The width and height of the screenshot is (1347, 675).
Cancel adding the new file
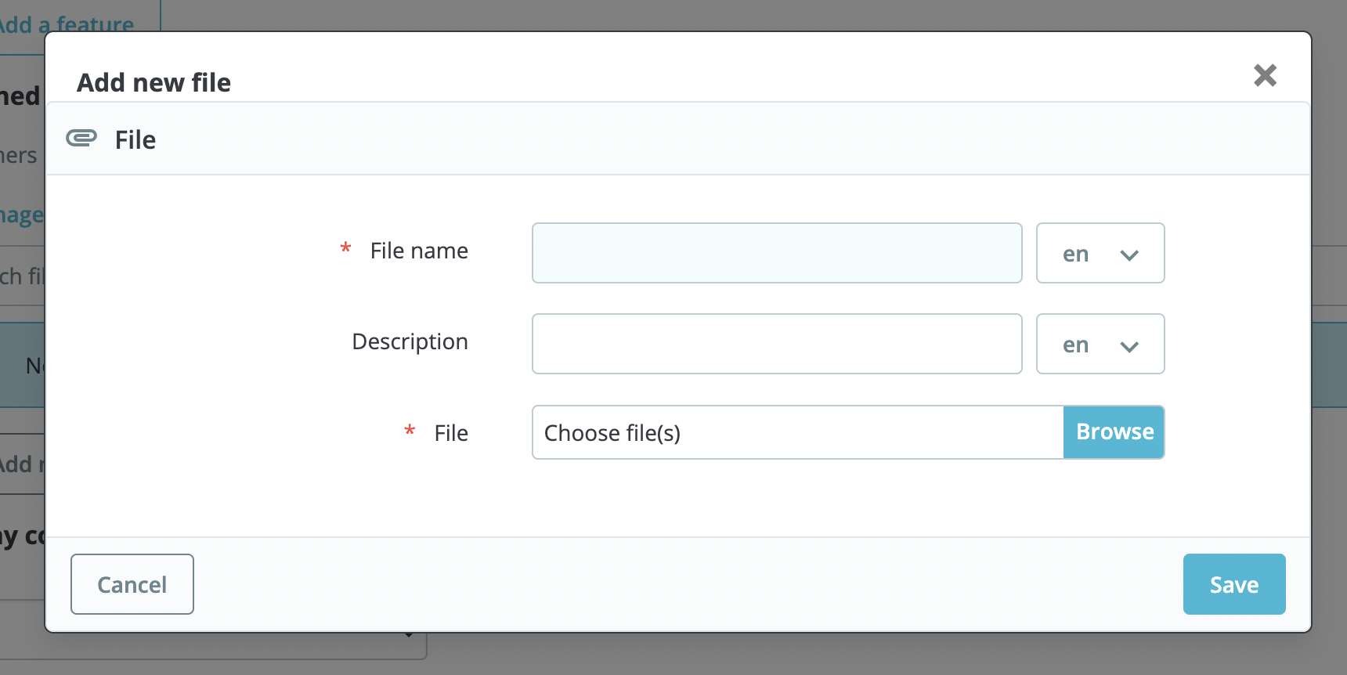coord(132,584)
